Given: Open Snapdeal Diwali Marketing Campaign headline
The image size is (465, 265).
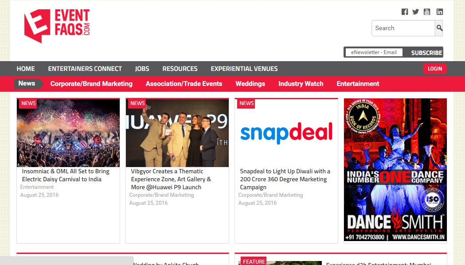Looking at the screenshot, I should 285,179.
